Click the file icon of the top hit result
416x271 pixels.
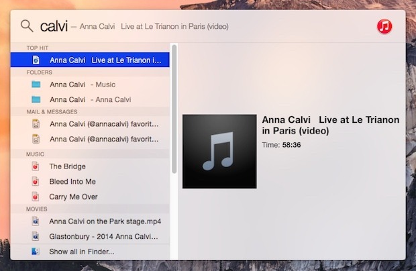pos(36,60)
